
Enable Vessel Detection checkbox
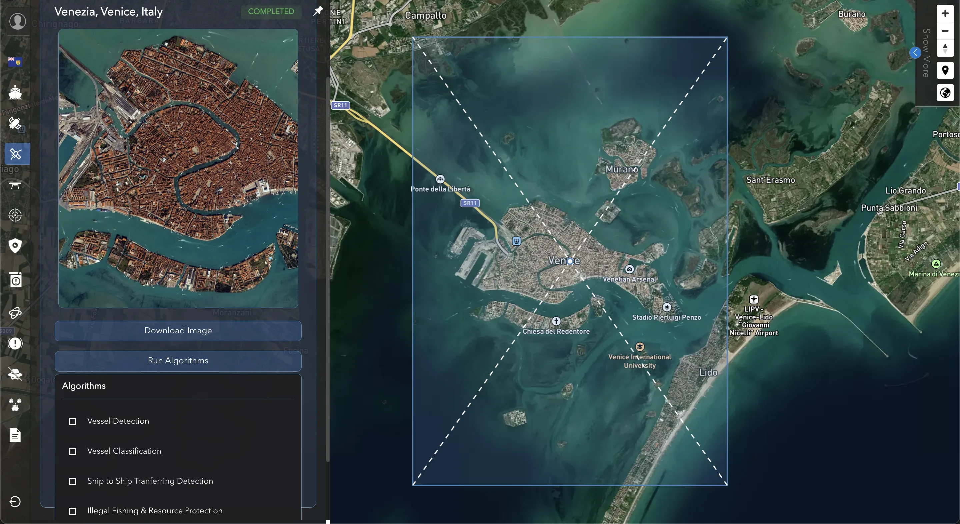point(73,421)
